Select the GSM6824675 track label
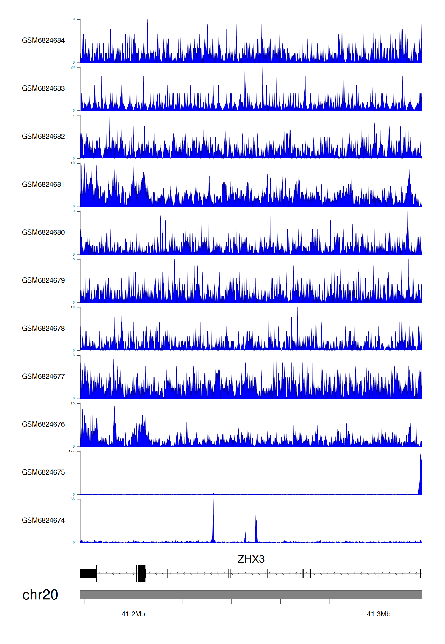 pos(43,472)
